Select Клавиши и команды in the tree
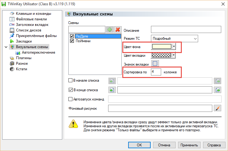 (x=34, y=14)
